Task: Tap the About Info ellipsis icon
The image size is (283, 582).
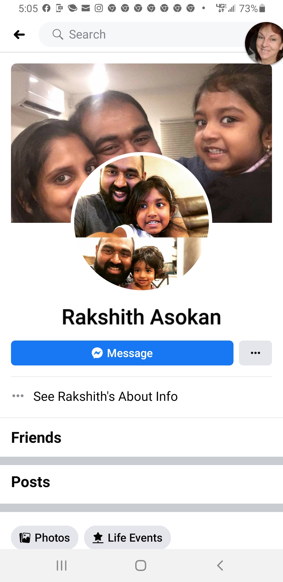Action: [x=18, y=396]
